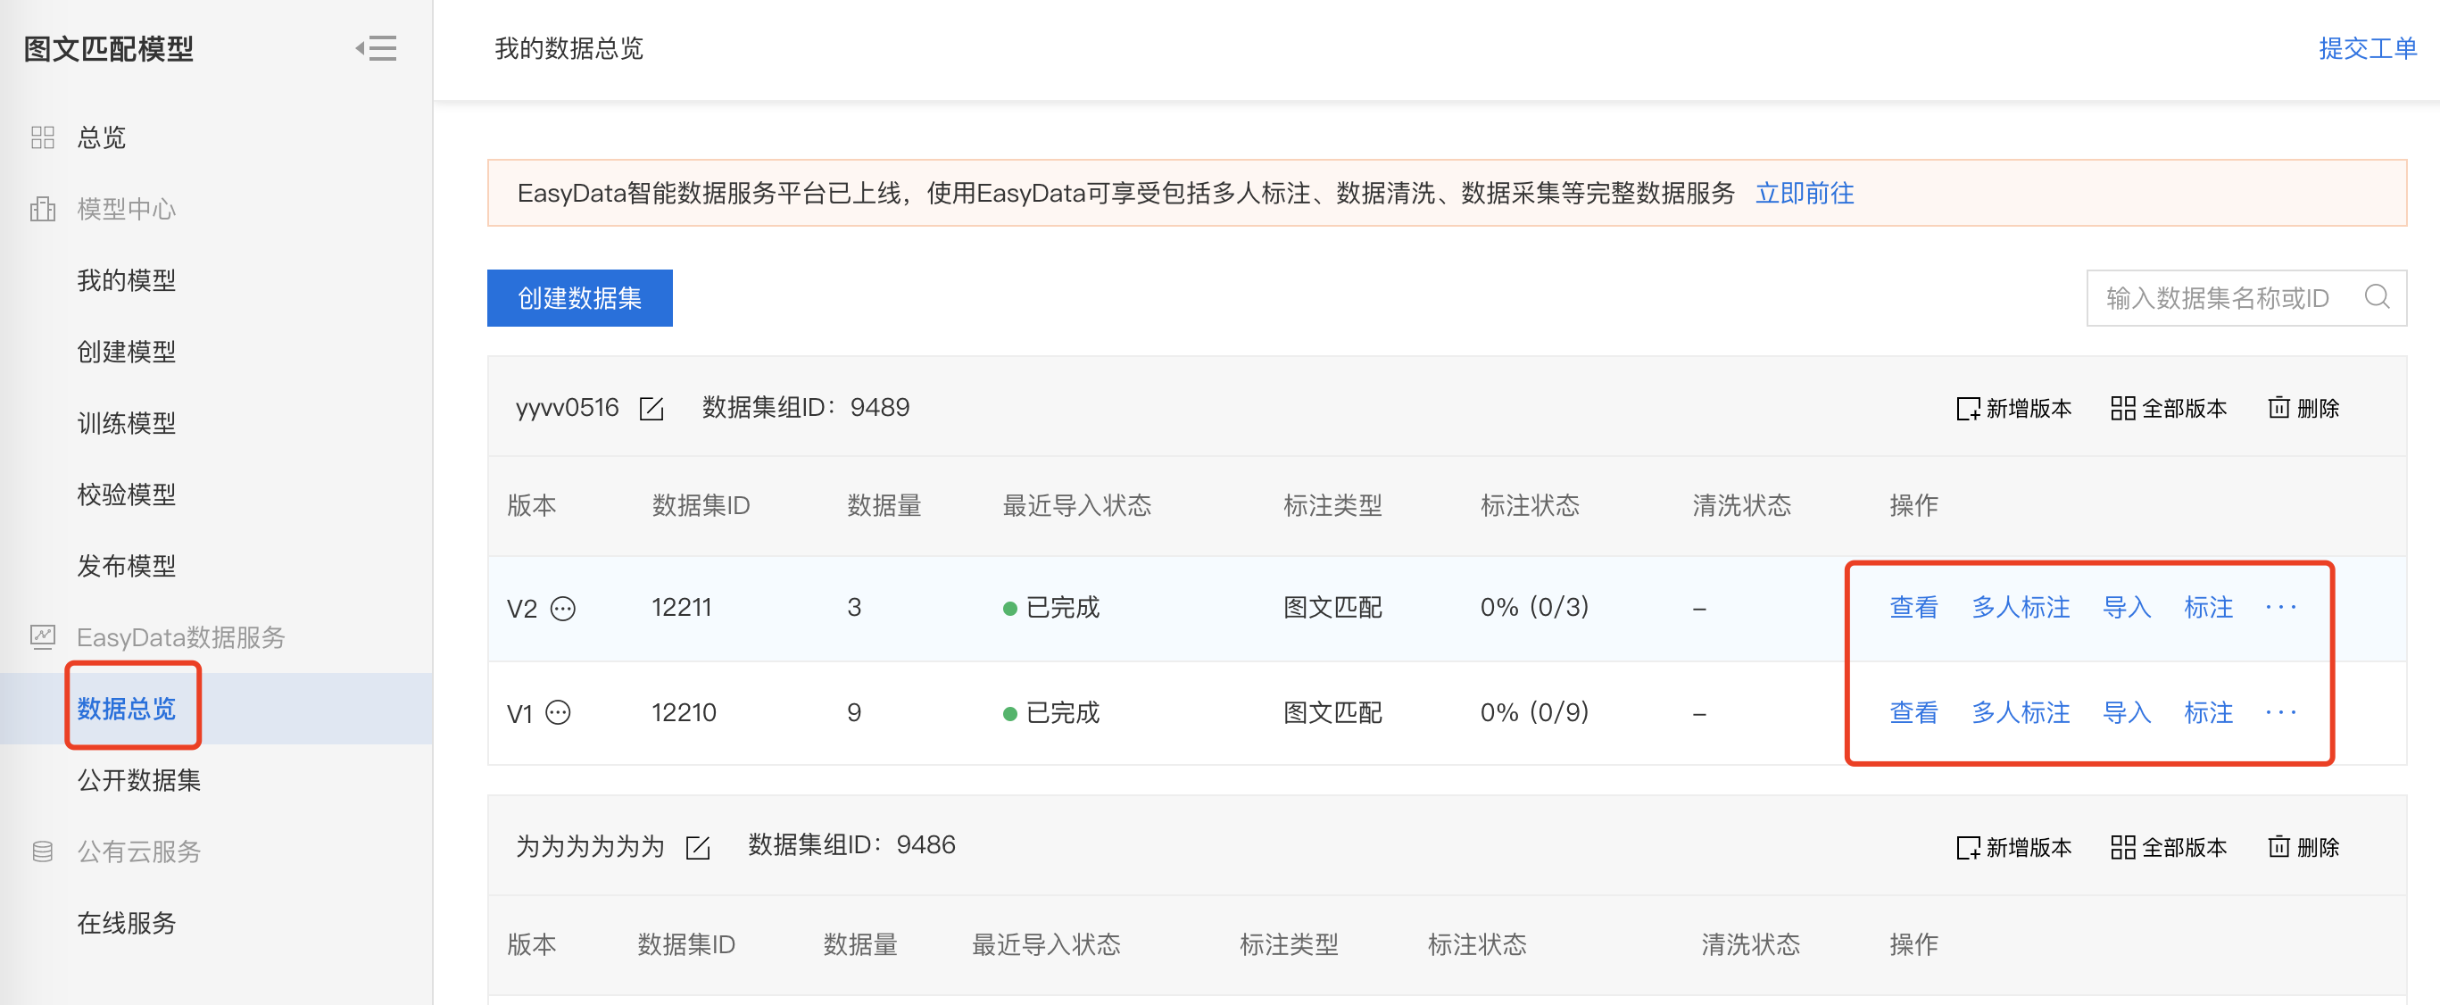
Task: Expand 公有云服务 section label
Action: pyautogui.click(x=138, y=851)
